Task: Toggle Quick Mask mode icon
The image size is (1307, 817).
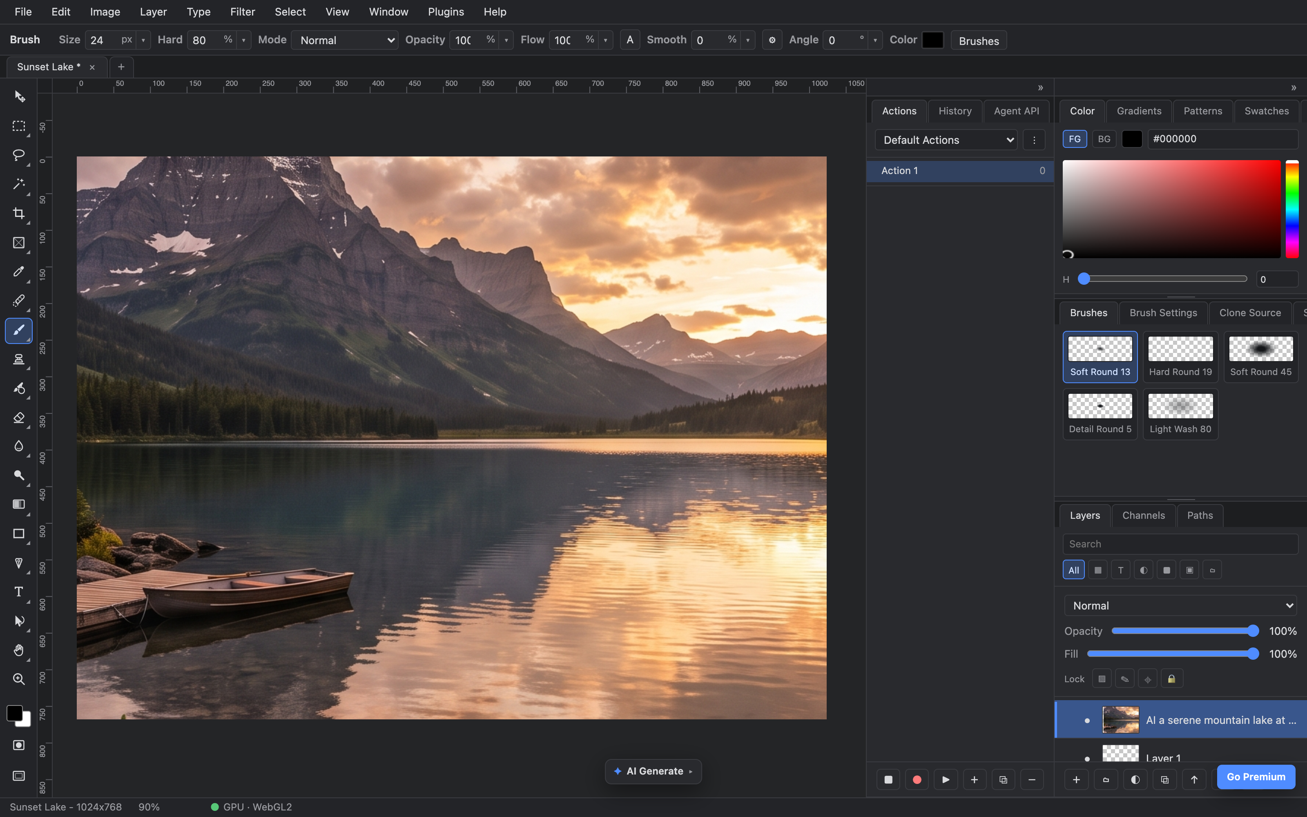Action: point(19,746)
